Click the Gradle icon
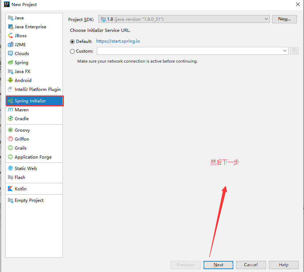 coord(10,118)
